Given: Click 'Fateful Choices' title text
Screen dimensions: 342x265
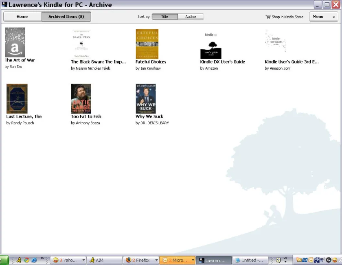Looking at the screenshot, I should tap(151, 62).
